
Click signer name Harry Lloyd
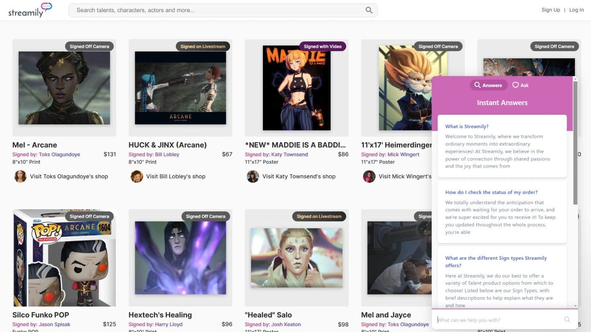169,324
